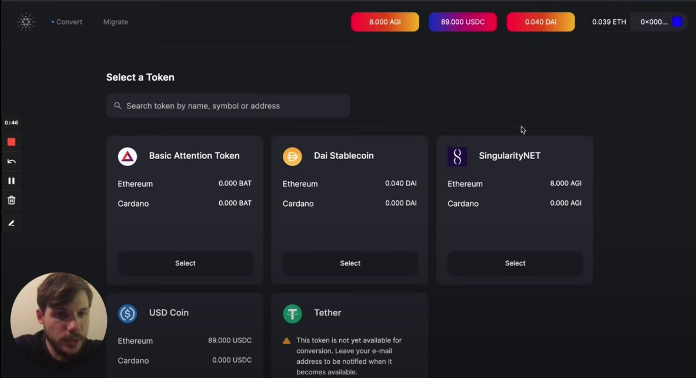Focus the token search input field
Image resolution: width=696 pixels, height=378 pixels.
click(x=228, y=106)
